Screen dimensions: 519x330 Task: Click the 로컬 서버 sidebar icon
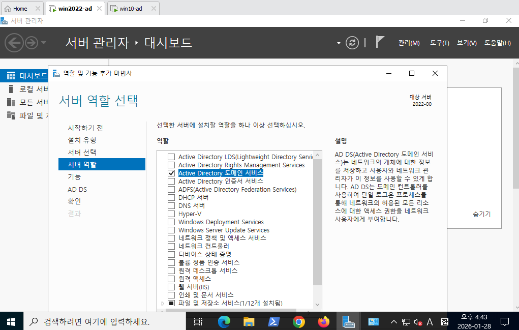pyautogui.click(x=11, y=89)
